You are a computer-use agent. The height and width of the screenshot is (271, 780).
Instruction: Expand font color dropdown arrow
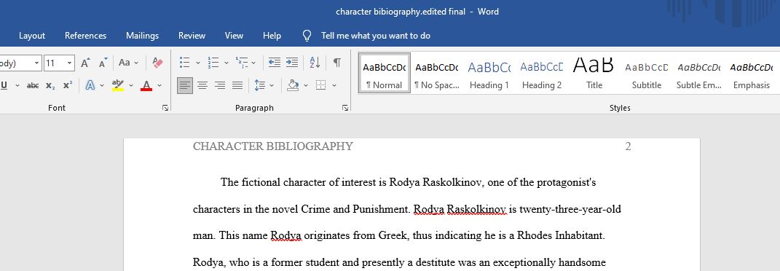coord(159,85)
